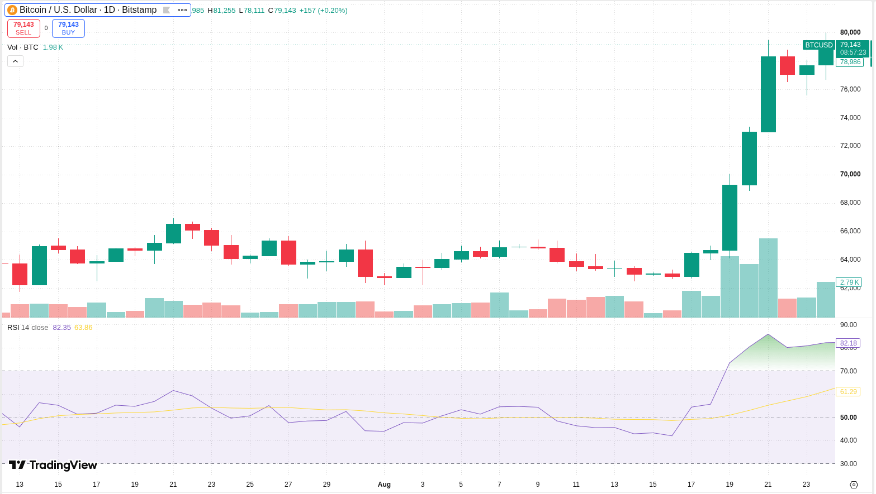
Task: Click the 76,000 price axis label
Action: coord(850,89)
